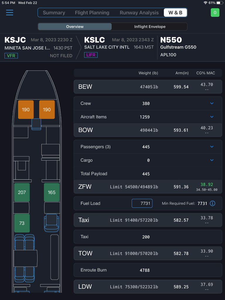Select the left pilot seat showing 190

pyautogui.click(x=25, y=109)
